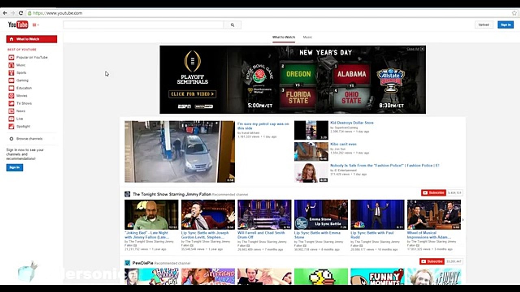Click Wheel of Musical Impressions with Adam title

[x=430, y=235]
